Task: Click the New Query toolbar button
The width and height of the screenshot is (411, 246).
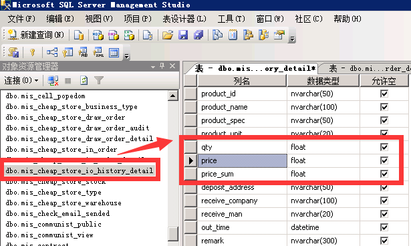Action: pyautogui.click(x=36, y=35)
